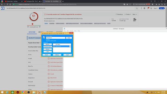Image resolution: width=167 pixels, height=94 pixels.
Task: Open the browser hamburger menu icon
Action: 165,4
